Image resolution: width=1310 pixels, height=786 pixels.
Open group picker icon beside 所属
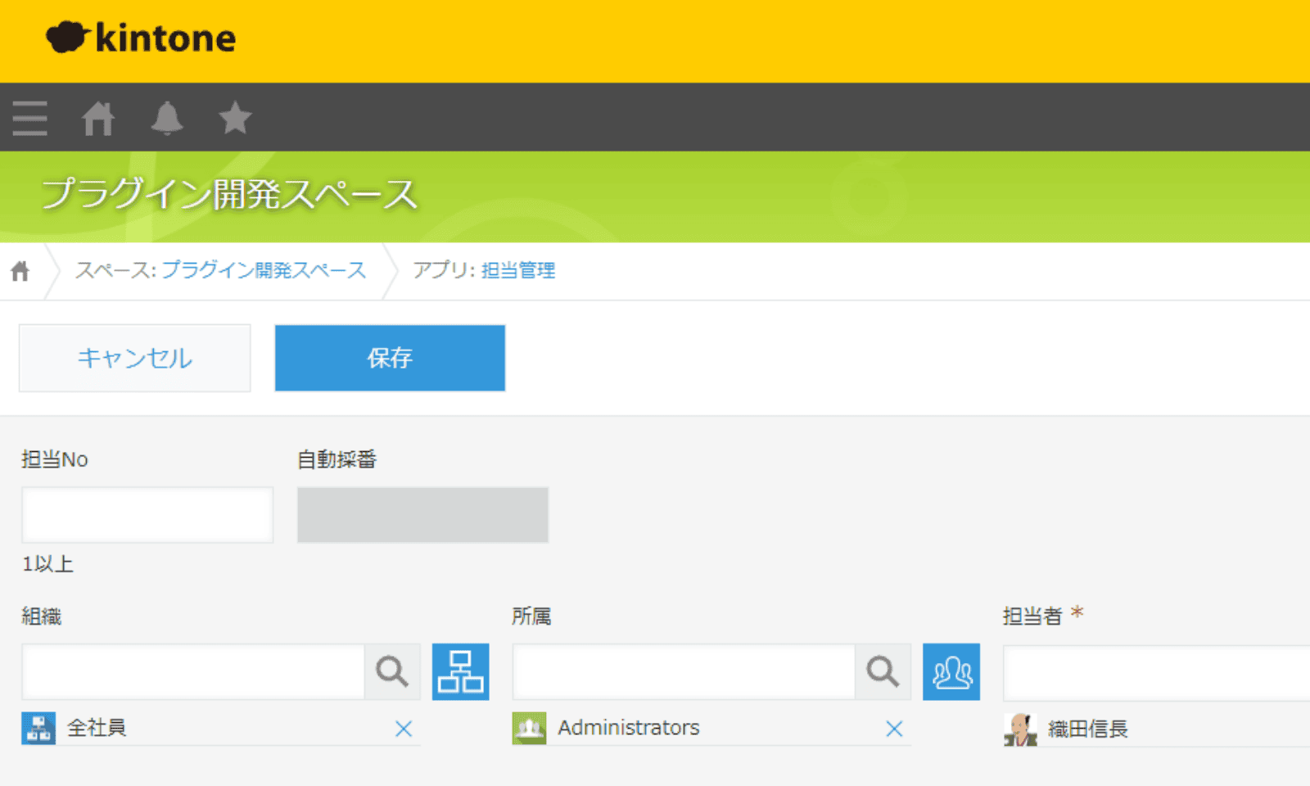pos(951,672)
